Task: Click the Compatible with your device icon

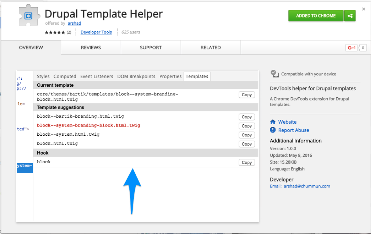Action: 274,74
